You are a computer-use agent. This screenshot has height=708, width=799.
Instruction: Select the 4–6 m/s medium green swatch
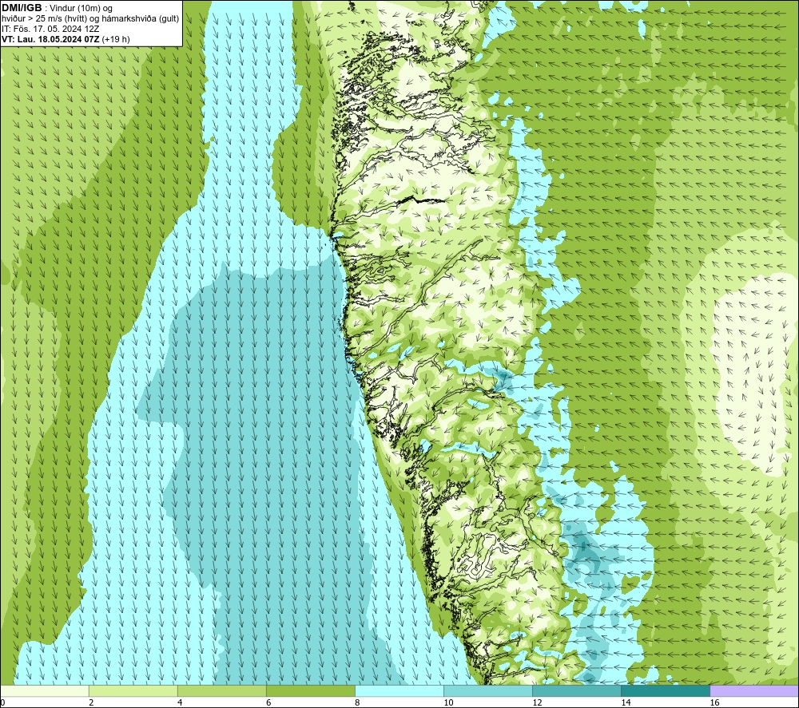(x=221, y=690)
